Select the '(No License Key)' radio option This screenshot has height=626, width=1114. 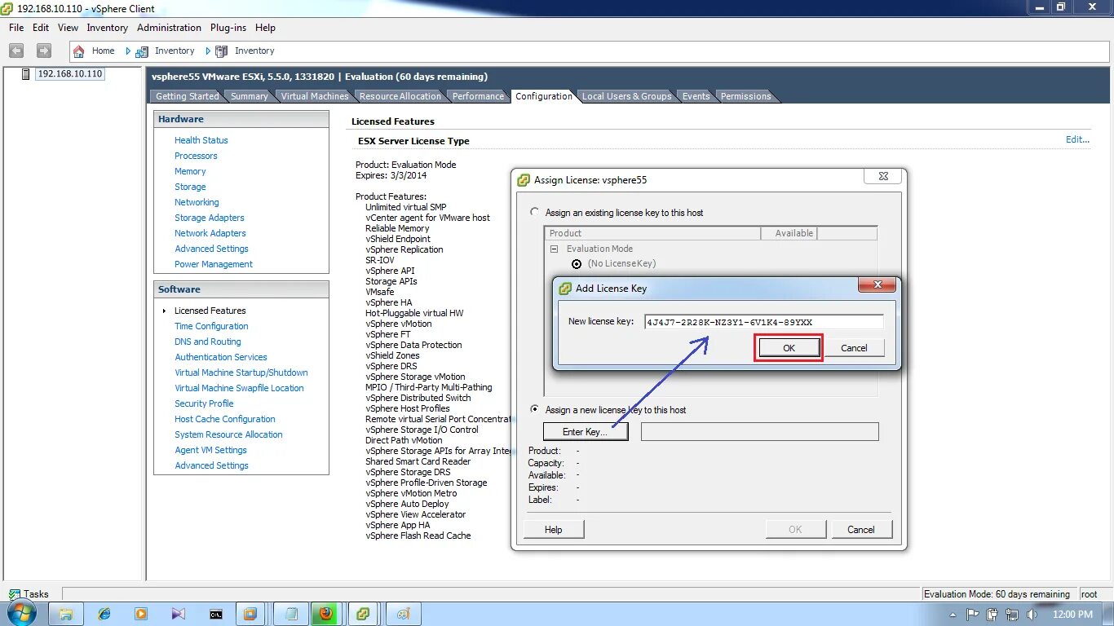coord(577,263)
